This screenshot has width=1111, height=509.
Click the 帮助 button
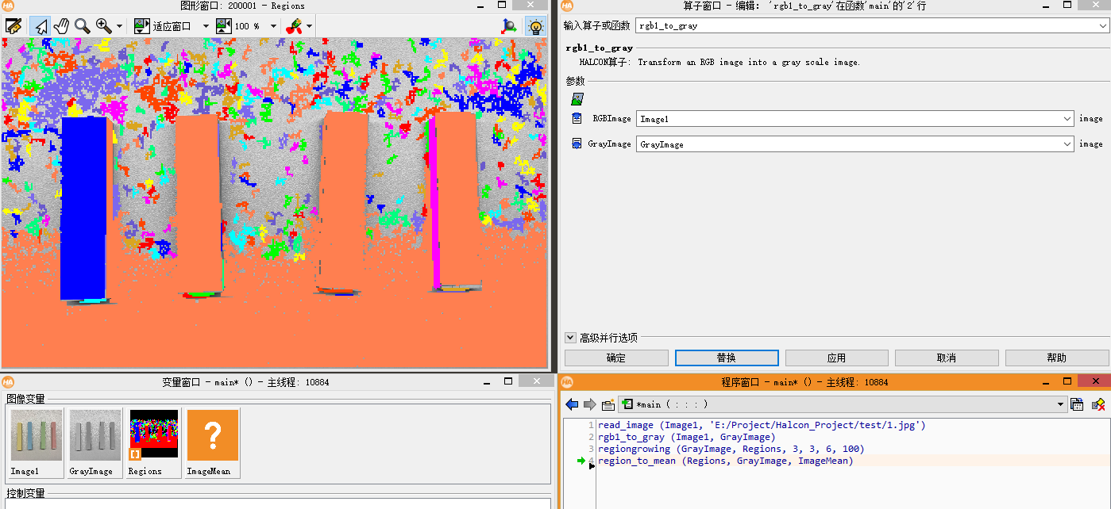[1057, 358]
